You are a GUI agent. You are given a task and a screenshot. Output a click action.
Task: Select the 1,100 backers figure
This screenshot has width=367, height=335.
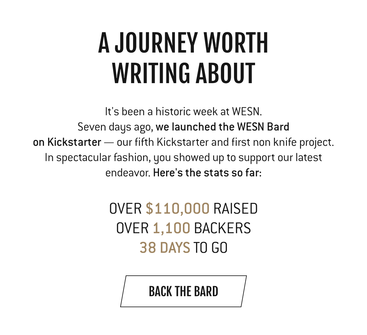[172, 228]
